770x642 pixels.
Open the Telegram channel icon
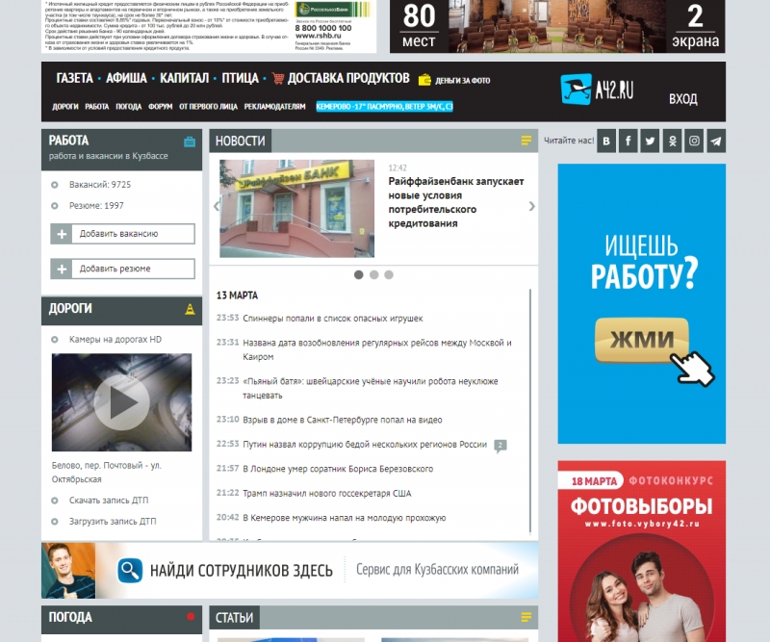716,141
